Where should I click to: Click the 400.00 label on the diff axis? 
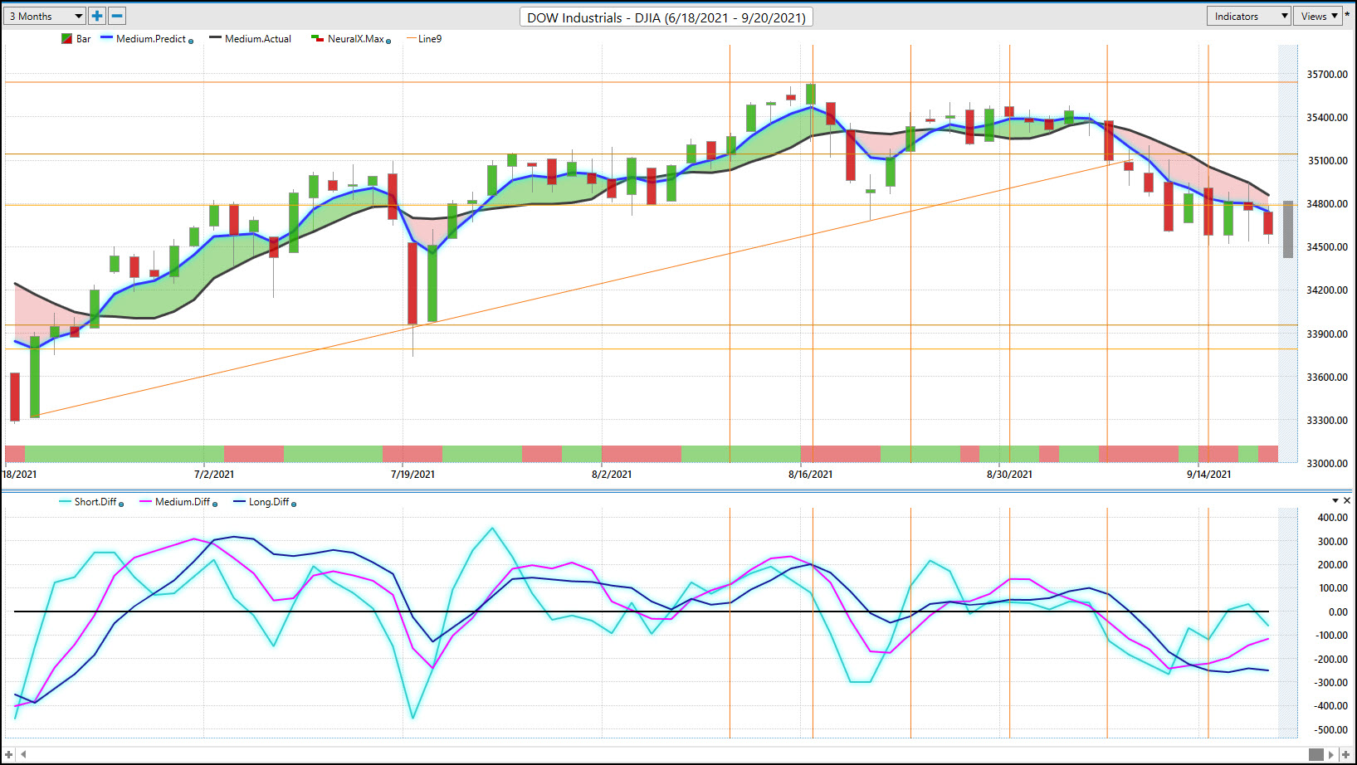(x=1333, y=518)
